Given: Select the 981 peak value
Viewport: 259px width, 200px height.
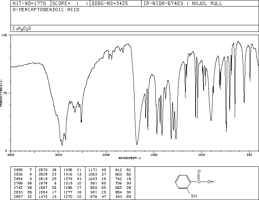Looking at the screenshot, I should (x=94, y=183).
